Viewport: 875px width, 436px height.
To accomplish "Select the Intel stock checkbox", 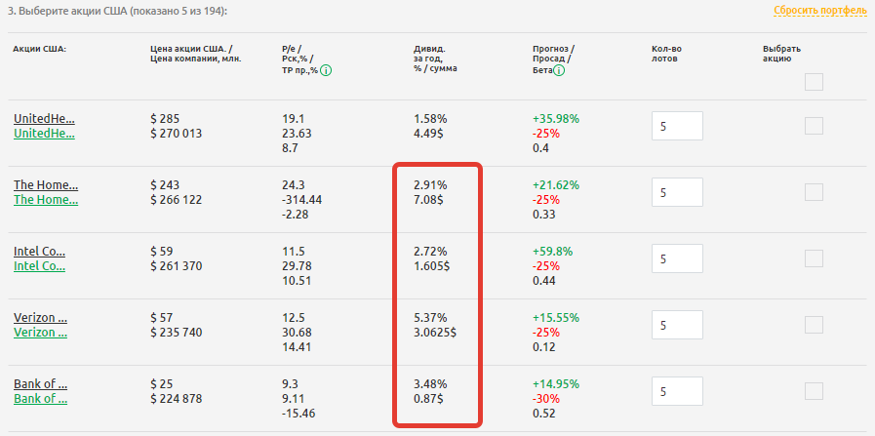I will pos(814,258).
